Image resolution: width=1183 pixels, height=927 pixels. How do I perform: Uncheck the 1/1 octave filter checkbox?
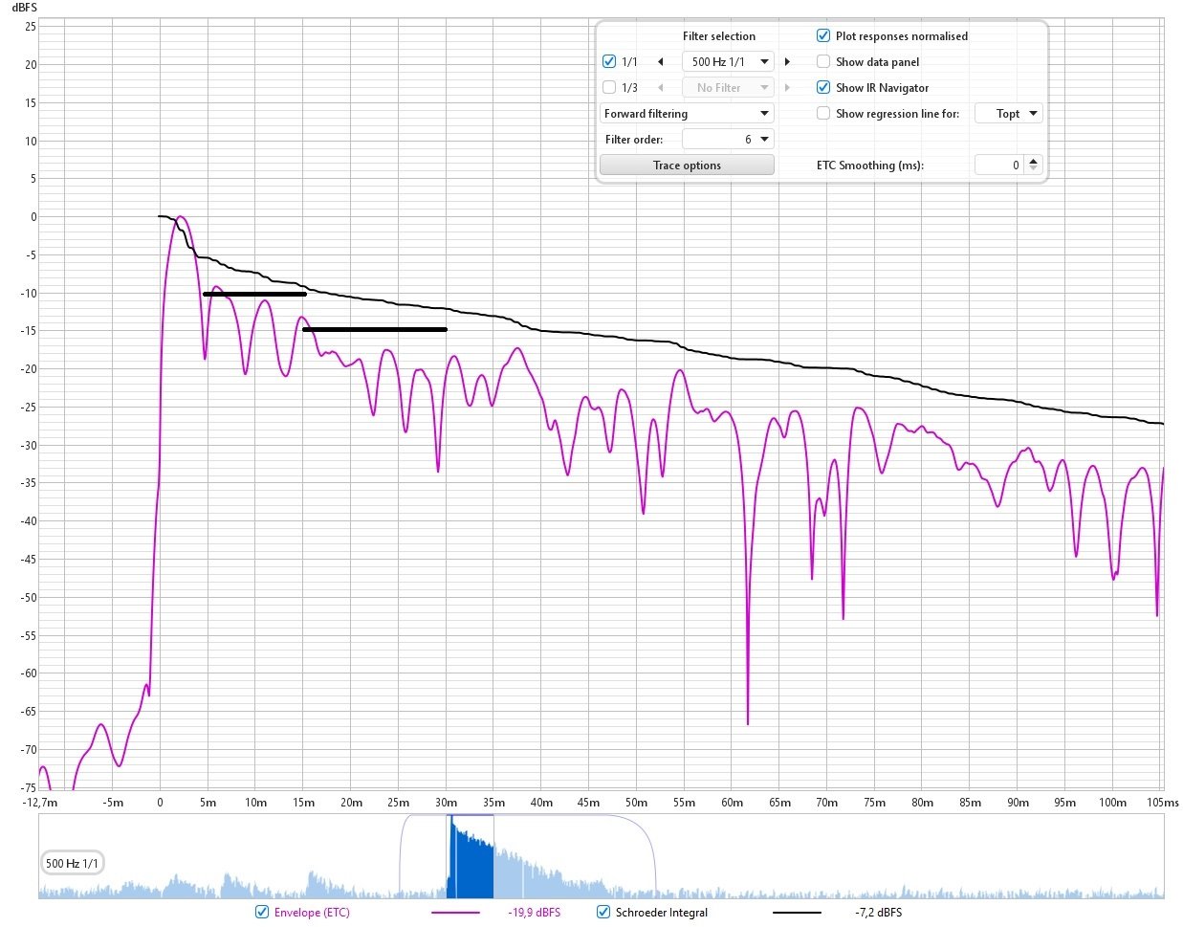[609, 62]
